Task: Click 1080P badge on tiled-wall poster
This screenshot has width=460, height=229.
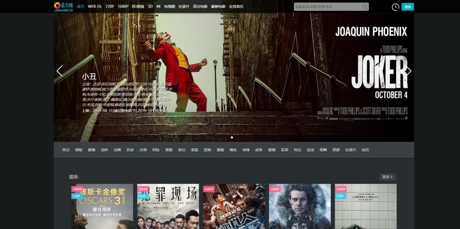Action: click(x=341, y=189)
